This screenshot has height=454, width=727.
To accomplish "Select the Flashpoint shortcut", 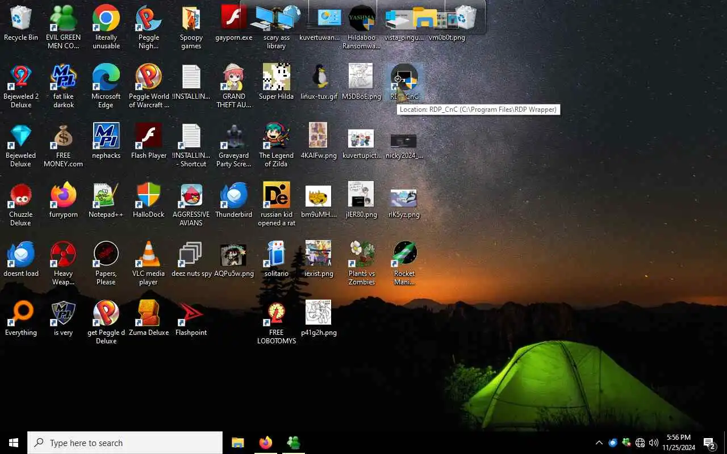I will pyautogui.click(x=191, y=318).
